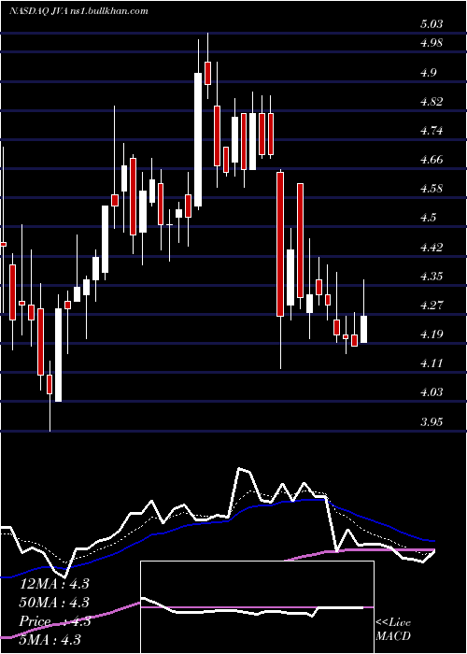
Task: Click the 4.03 price axis label
Action: click(432, 392)
